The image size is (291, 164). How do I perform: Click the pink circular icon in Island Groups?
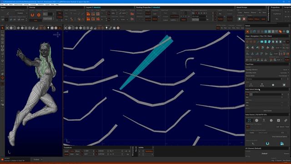(244, 19)
